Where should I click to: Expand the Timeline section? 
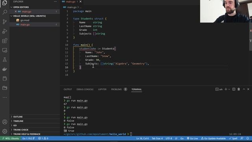(x=18, y=121)
